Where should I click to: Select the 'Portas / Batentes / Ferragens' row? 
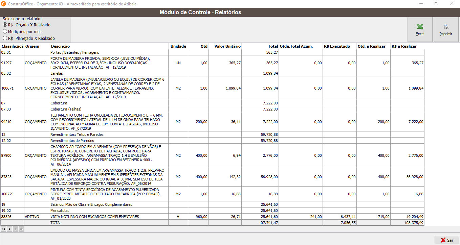click(212, 52)
